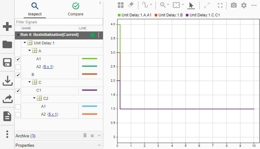Click the light blue C2.A1 line swatch

coord(89,106)
